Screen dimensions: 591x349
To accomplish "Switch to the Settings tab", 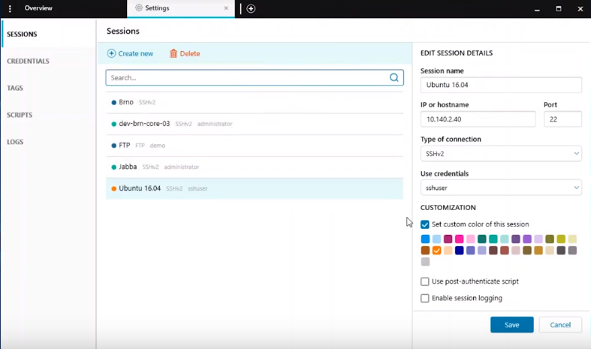I will 180,8.
